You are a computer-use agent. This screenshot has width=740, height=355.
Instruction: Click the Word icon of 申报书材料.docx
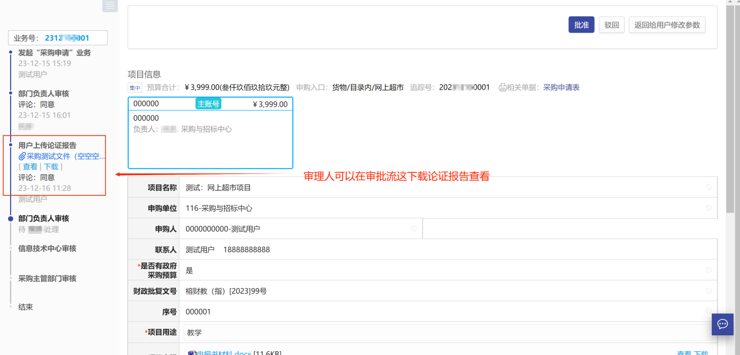(x=191, y=353)
